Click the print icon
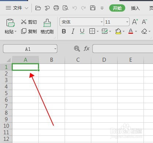153x143 pixels. (56, 8)
